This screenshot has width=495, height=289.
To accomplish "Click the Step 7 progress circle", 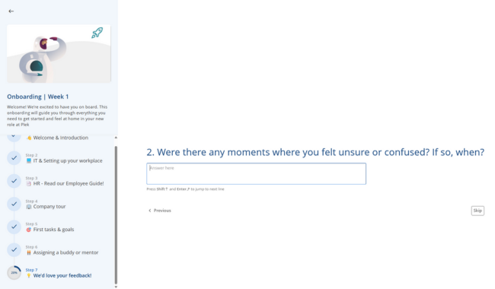I will point(14,273).
